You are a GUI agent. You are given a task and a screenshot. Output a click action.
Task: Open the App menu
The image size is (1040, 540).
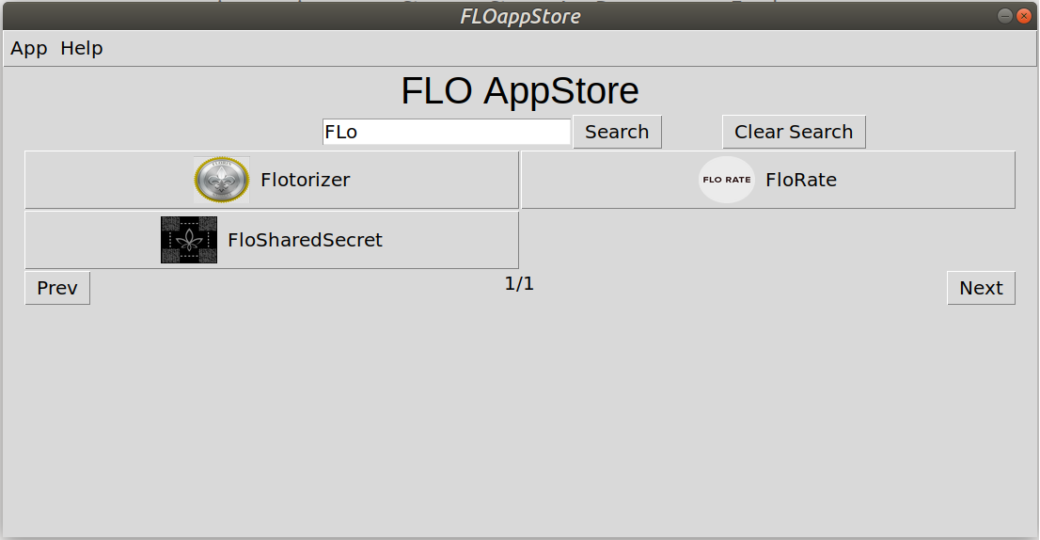(29, 48)
